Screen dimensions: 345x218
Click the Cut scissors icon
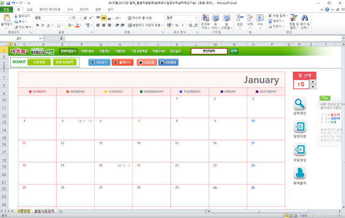click(x=16, y=16)
